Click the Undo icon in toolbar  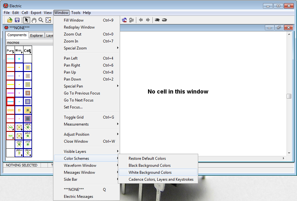(x=124, y=20)
